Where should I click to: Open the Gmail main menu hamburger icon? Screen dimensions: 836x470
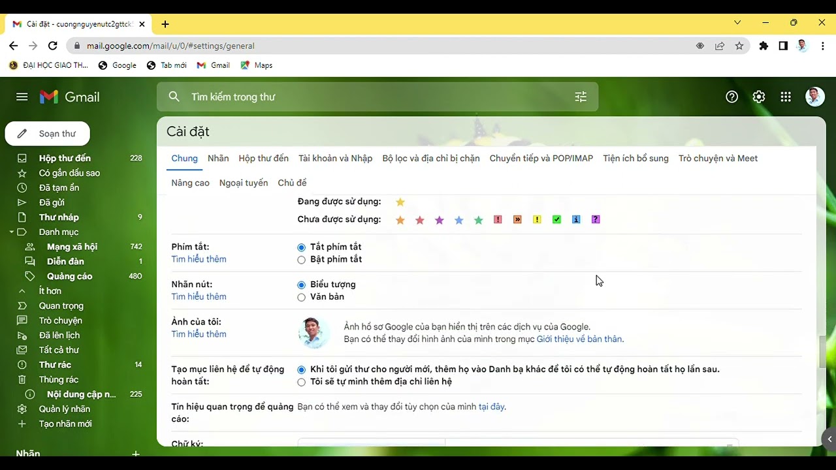point(22,97)
